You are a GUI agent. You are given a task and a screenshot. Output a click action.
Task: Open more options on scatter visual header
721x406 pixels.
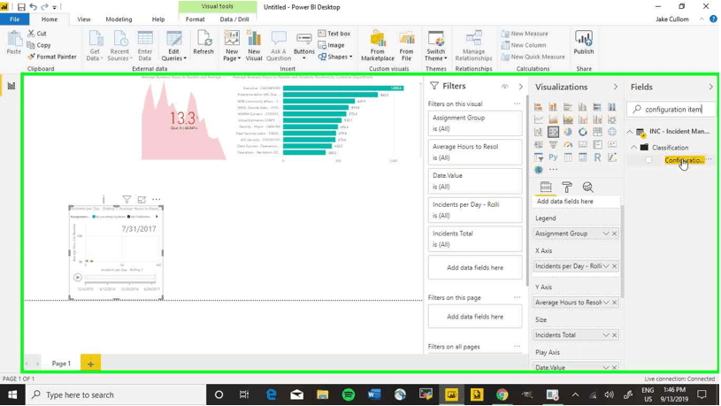(x=157, y=200)
